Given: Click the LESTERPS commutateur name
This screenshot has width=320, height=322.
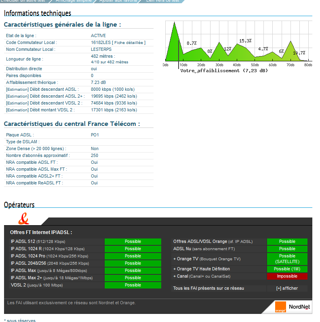Looking at the screenshot, I should (x=101, y=50).
